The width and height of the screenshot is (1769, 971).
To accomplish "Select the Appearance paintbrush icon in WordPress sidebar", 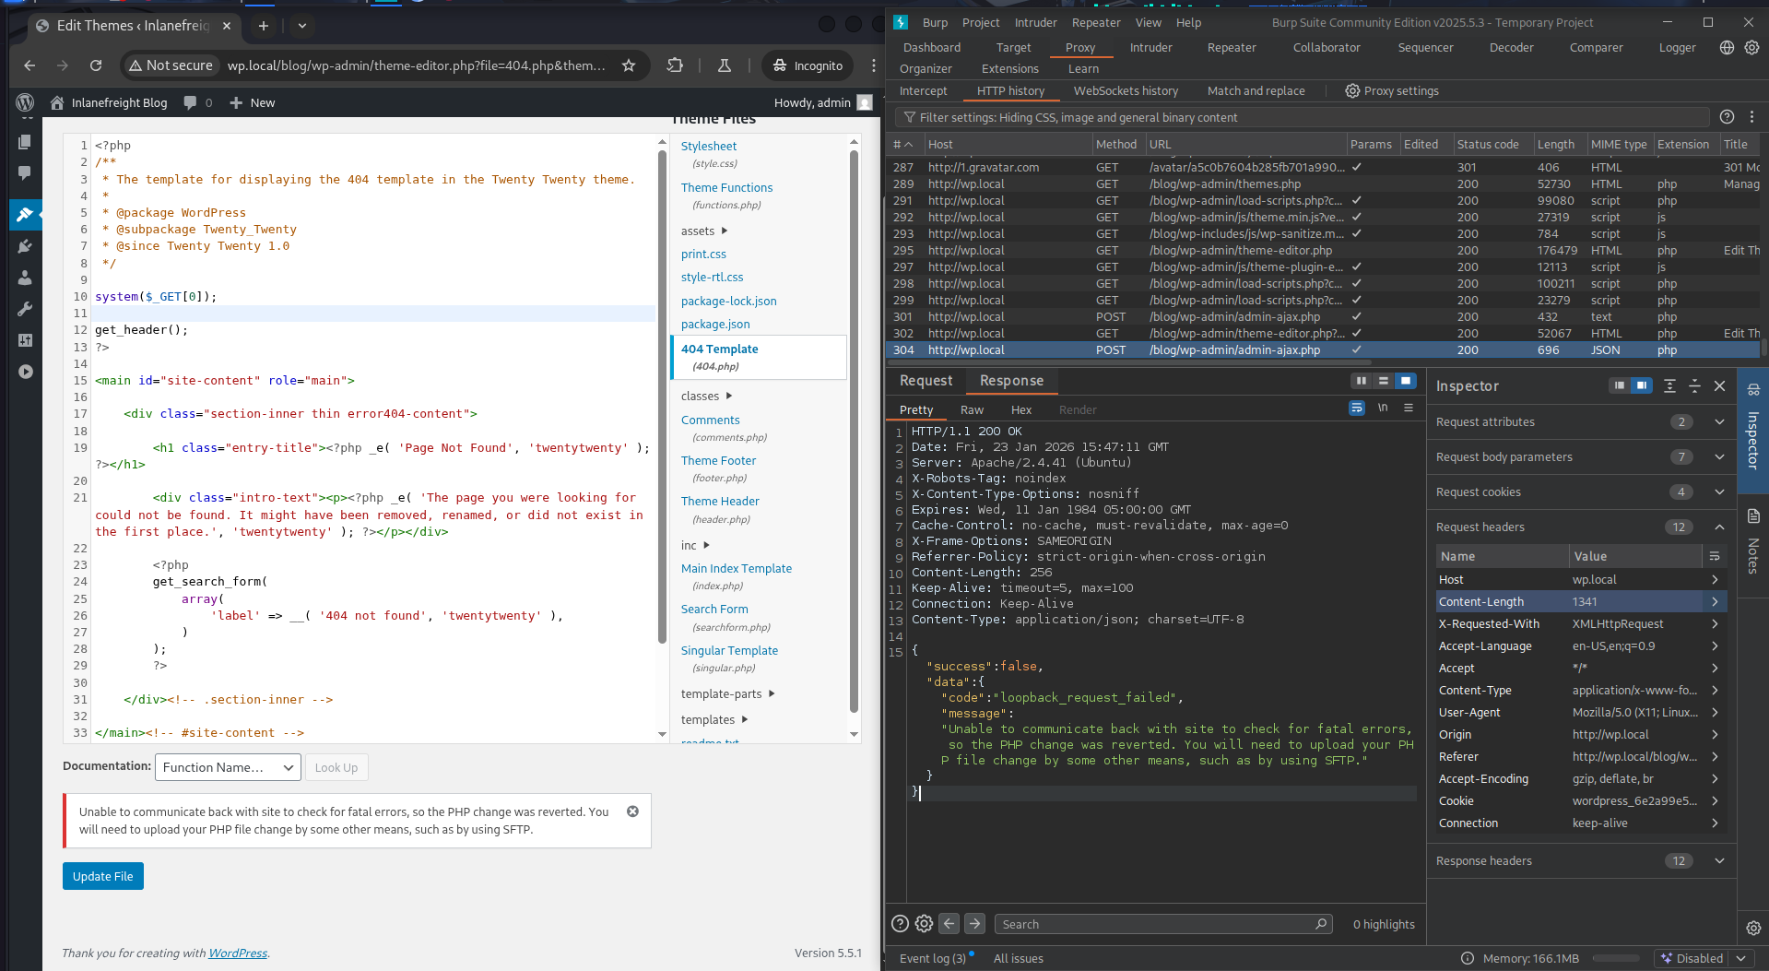I will (25, 215).
